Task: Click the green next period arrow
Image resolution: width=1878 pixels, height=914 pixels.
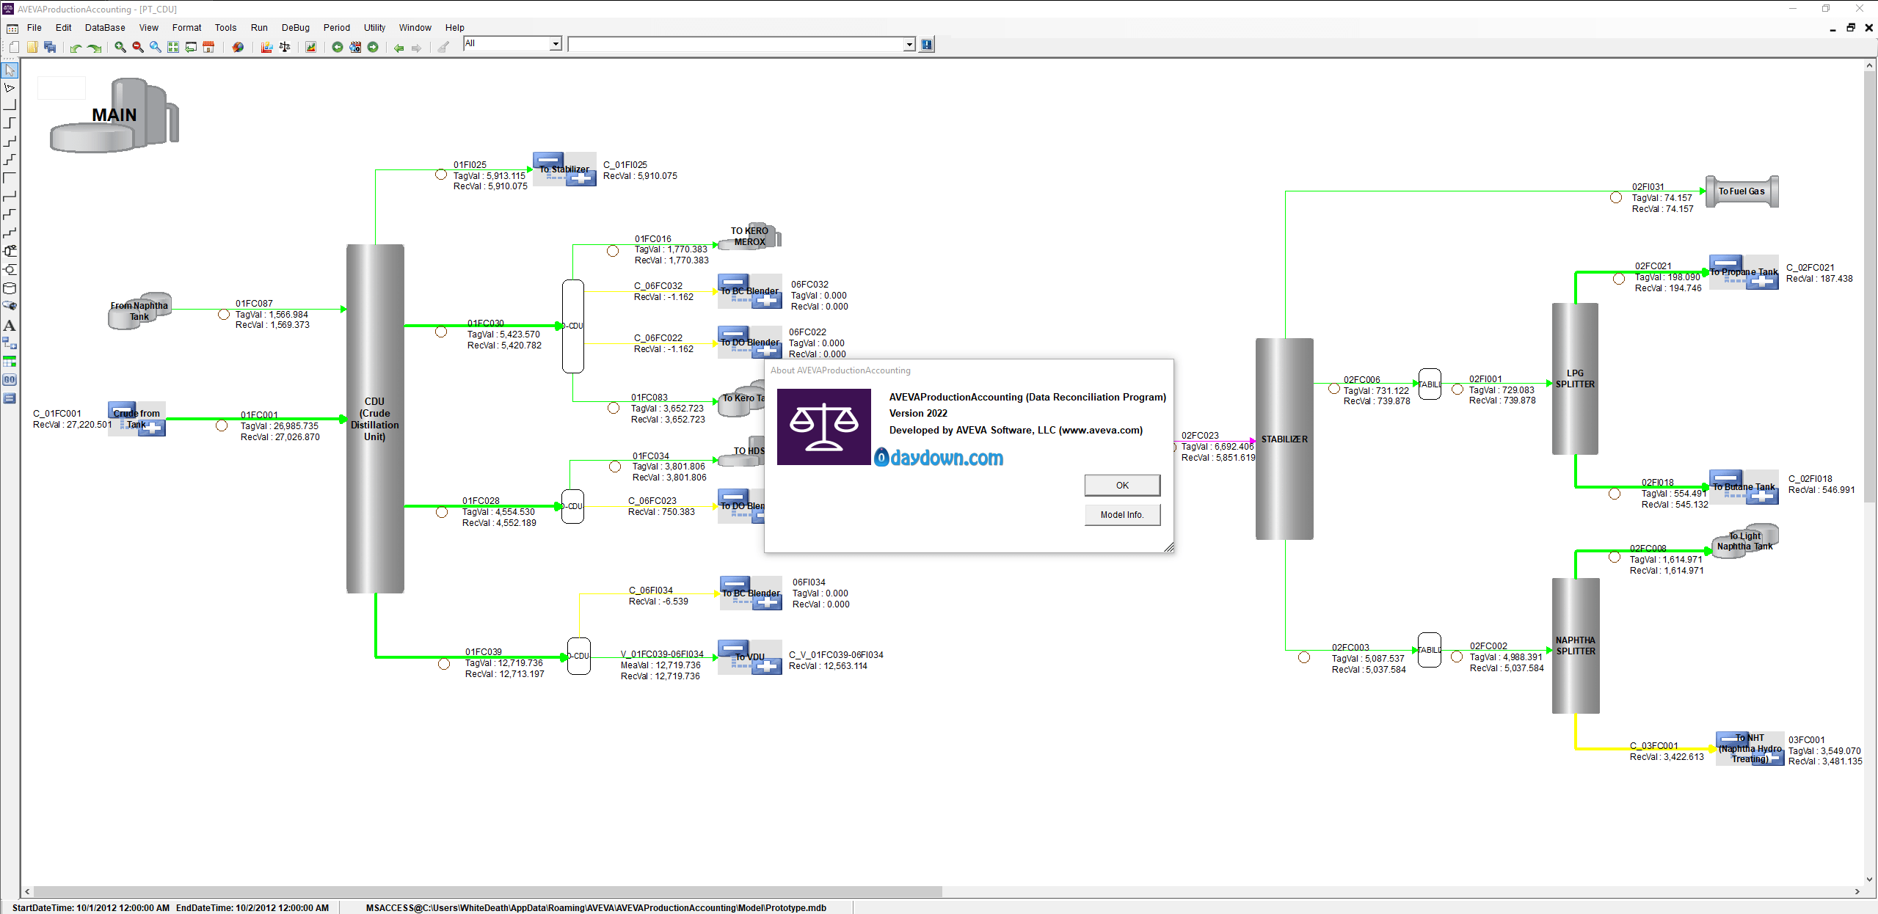Action: click(x=373, y=47)
